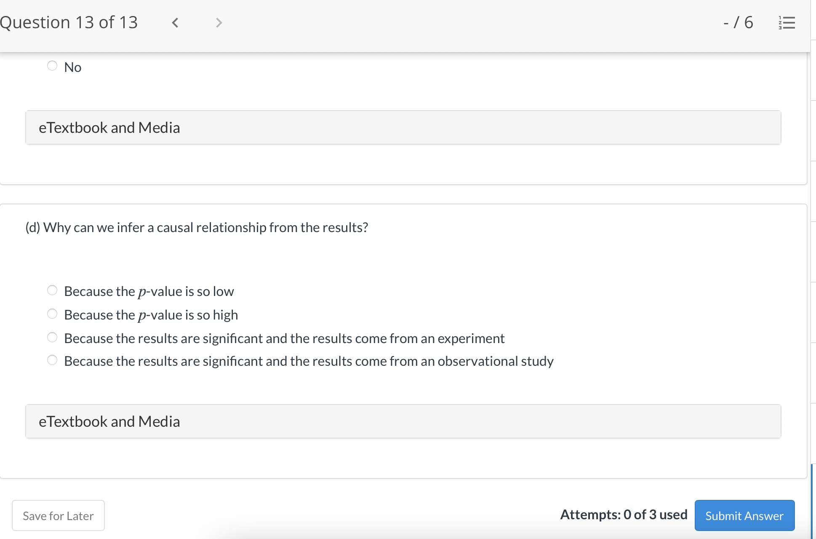Click the "No" answer label text

point(73,67)
